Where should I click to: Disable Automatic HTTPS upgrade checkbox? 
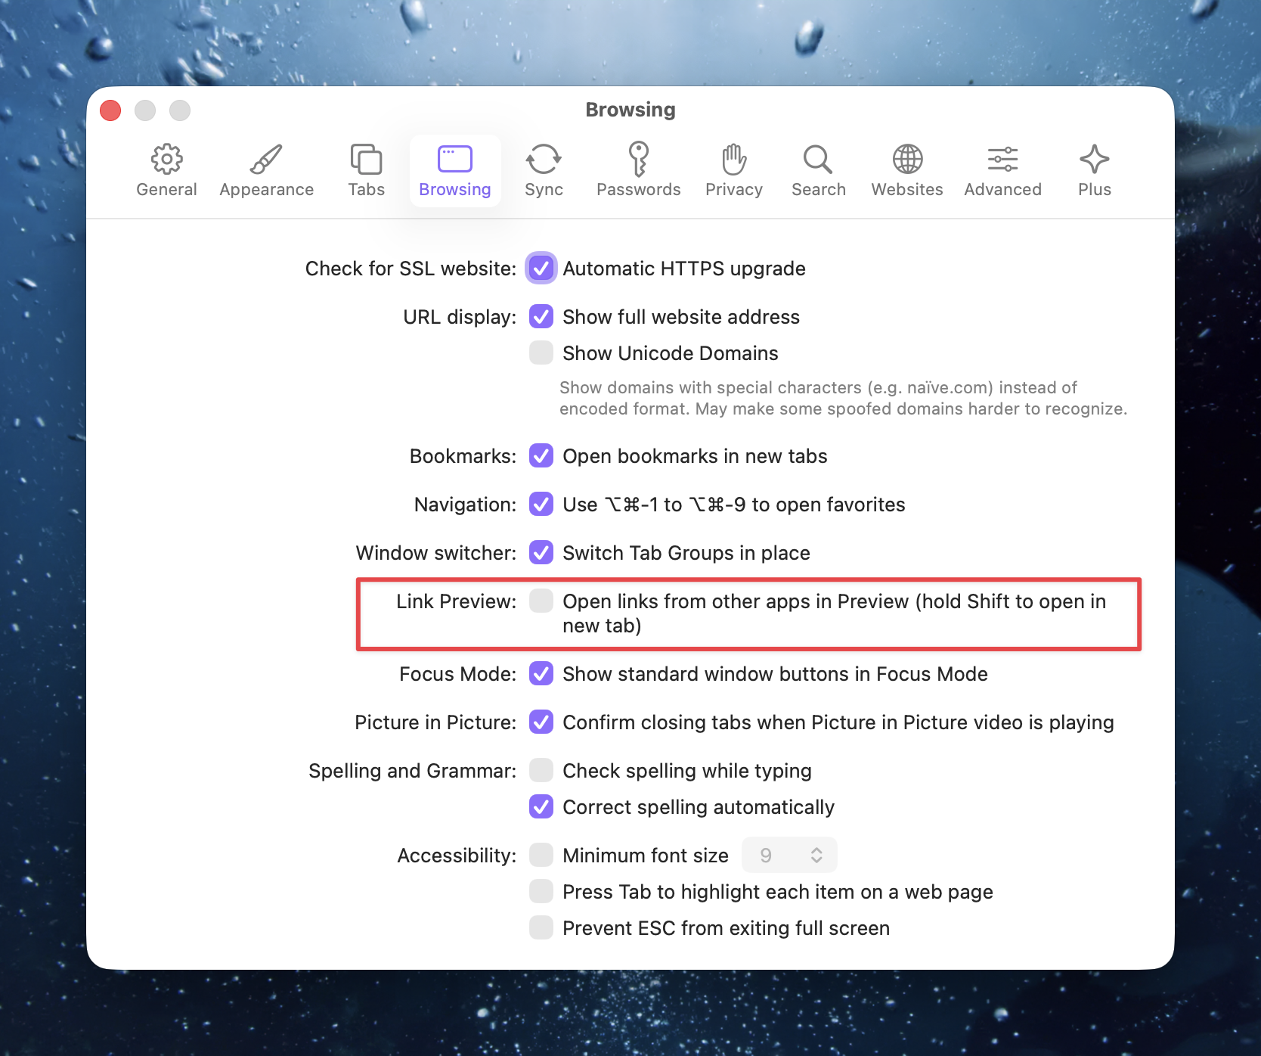[x=541, y=269]
